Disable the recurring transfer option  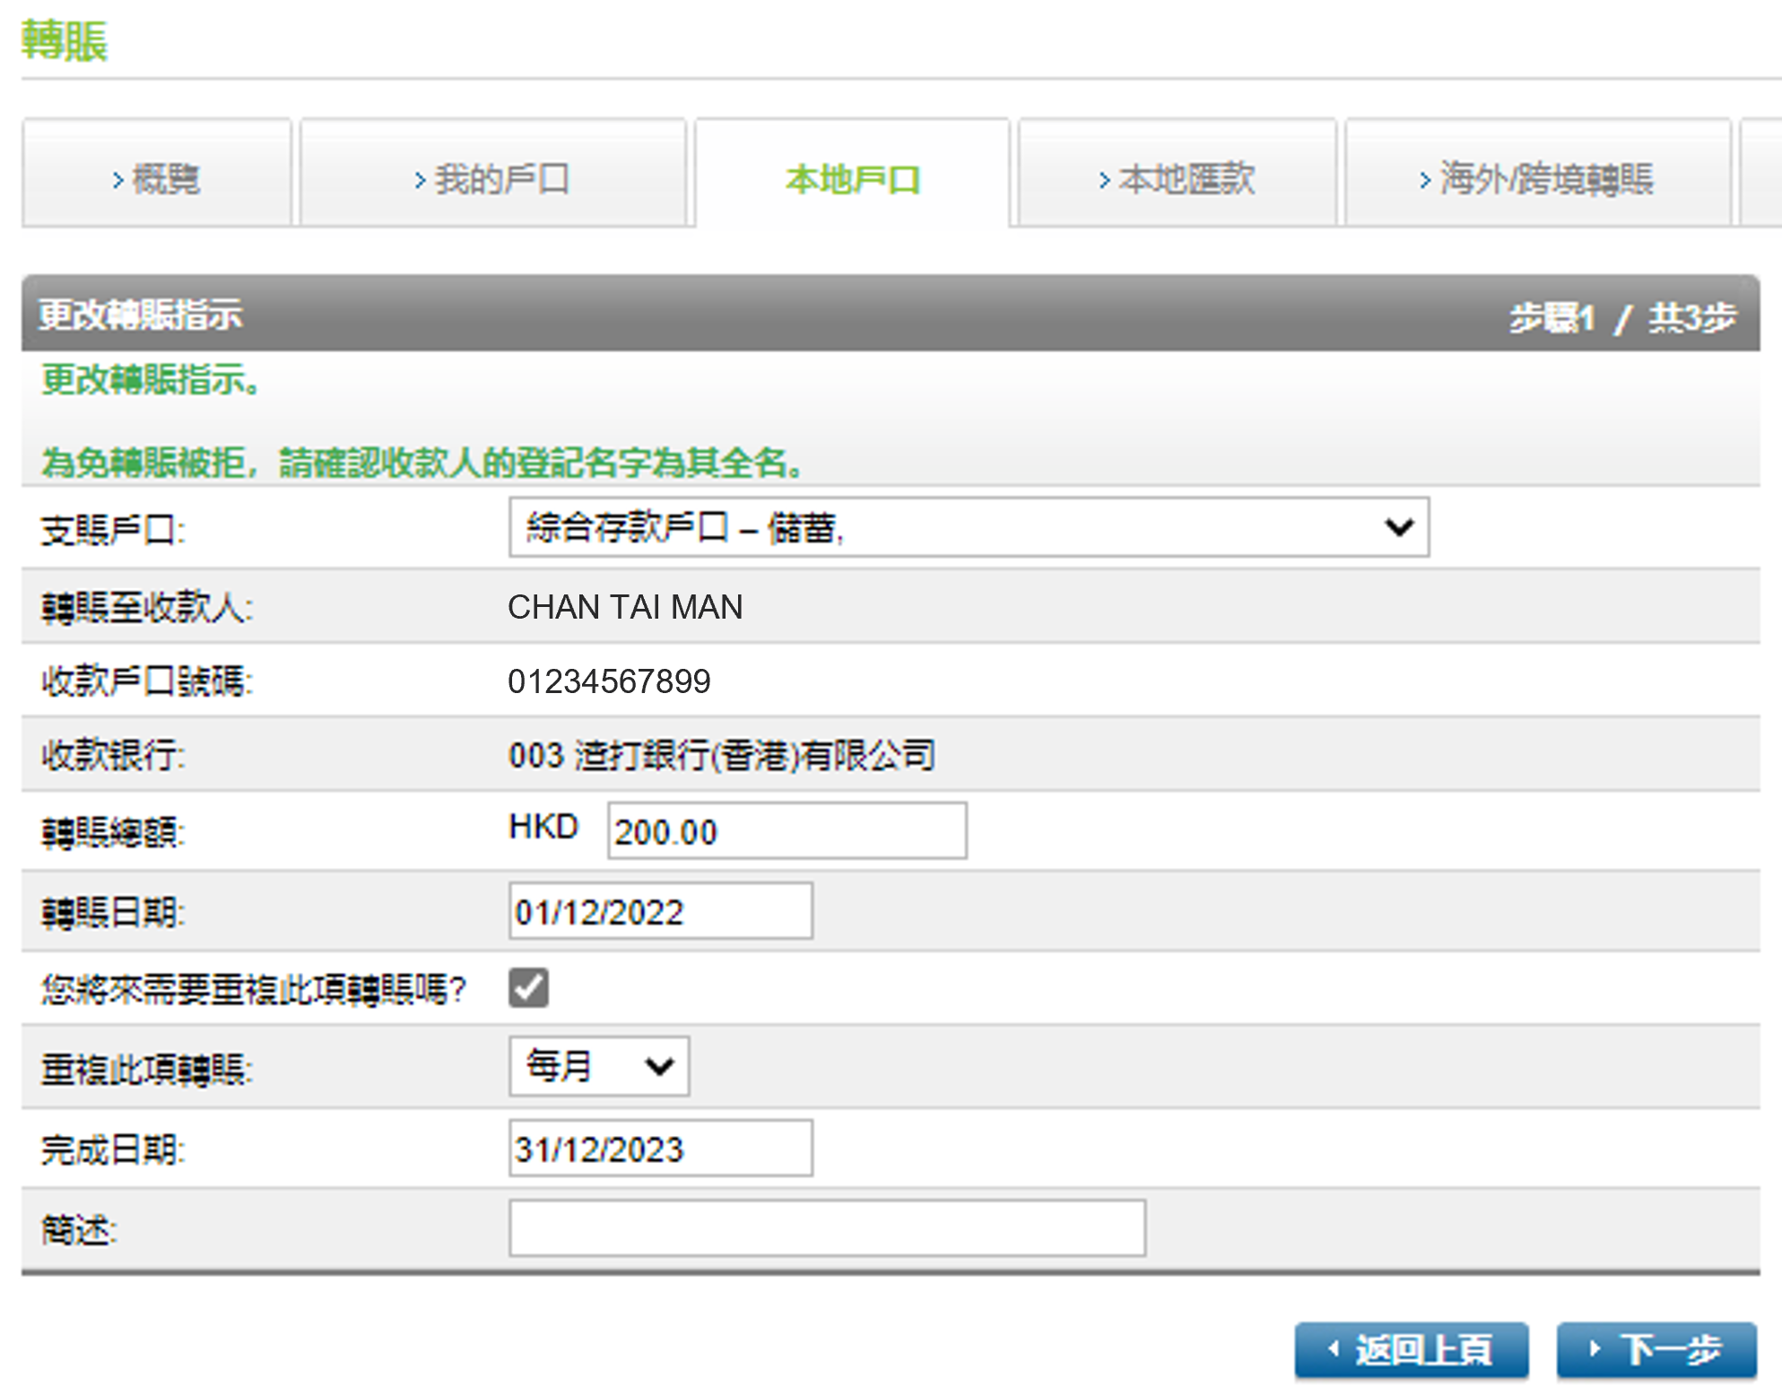point(528,987)
